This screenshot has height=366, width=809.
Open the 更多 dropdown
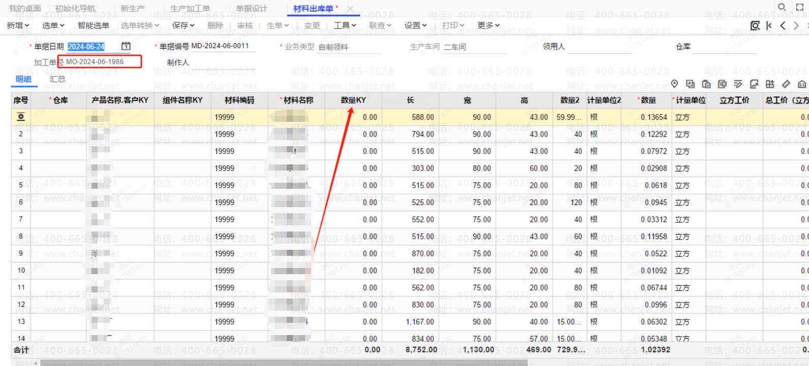point(489,25)
